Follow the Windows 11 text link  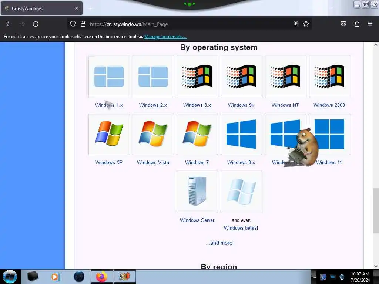(329, 162)
